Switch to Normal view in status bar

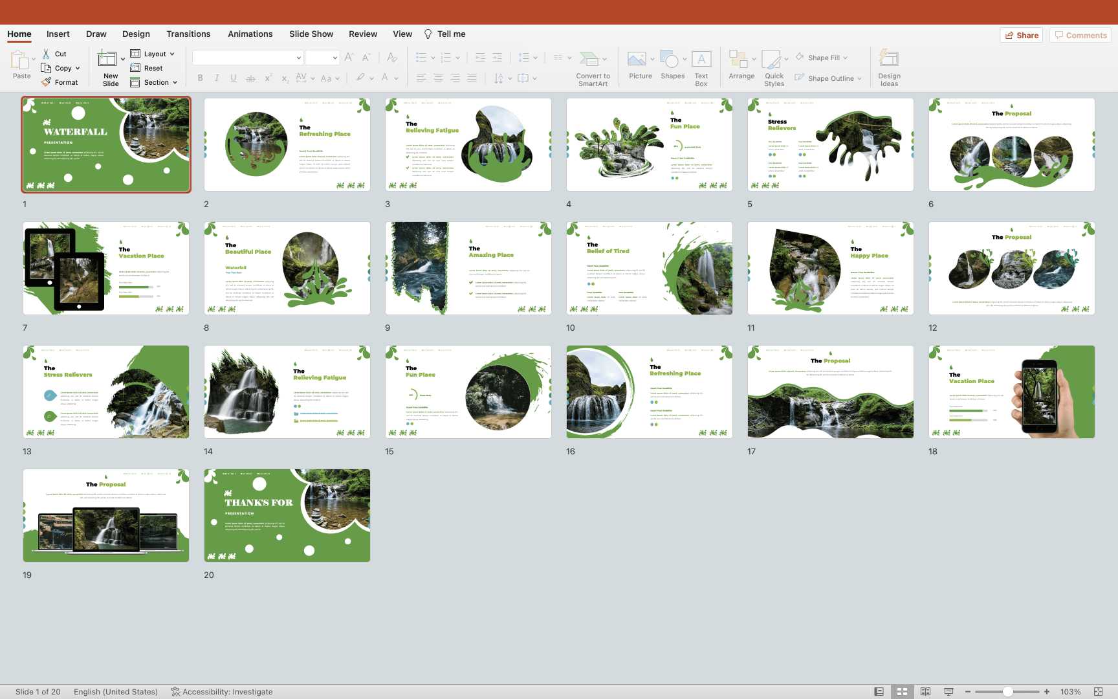(x=879, y=692)
